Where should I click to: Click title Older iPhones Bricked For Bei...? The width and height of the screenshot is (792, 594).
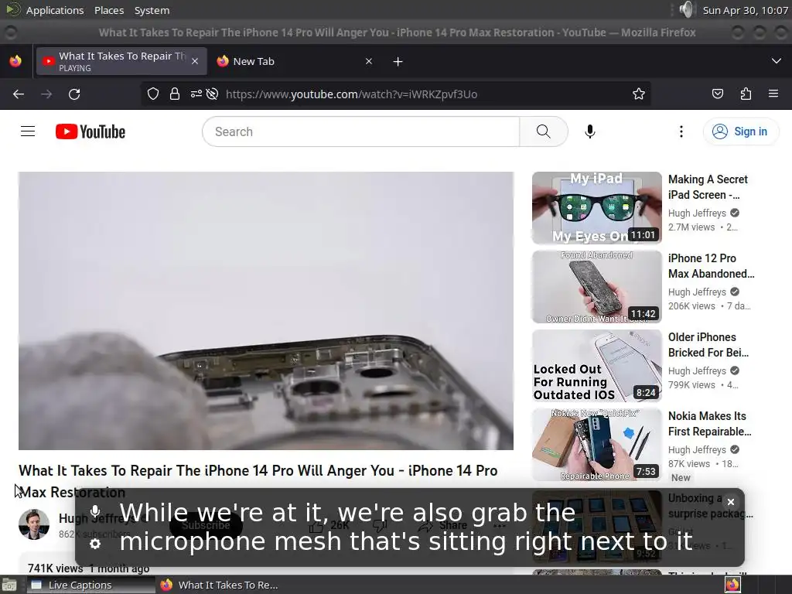click(708, 344)
